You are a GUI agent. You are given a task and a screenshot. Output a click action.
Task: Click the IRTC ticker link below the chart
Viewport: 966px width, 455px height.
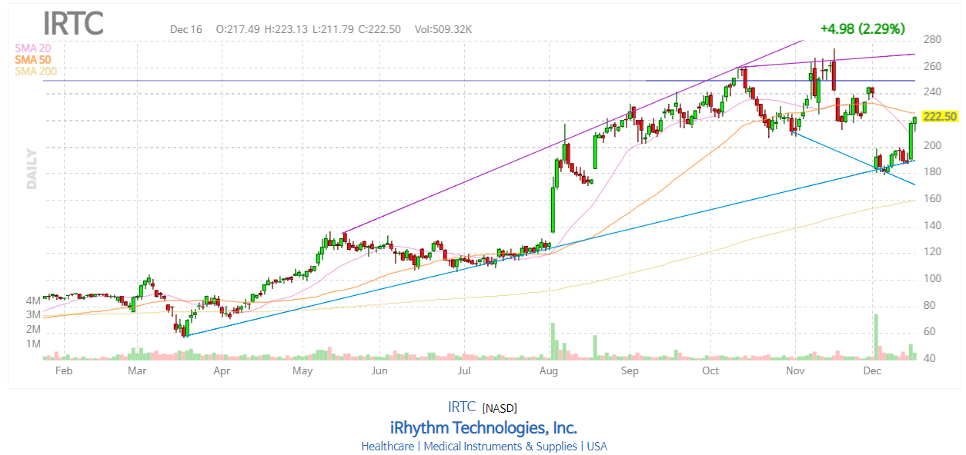click(x=462, y=407)
